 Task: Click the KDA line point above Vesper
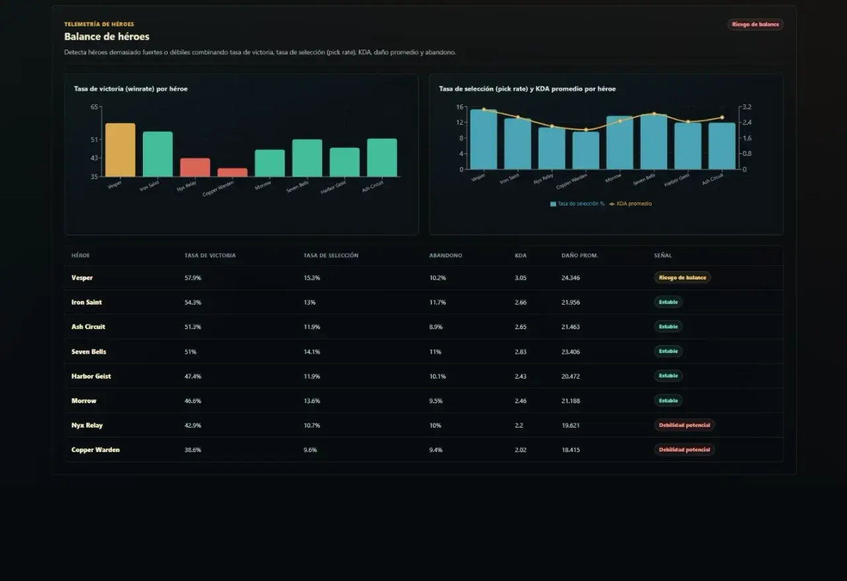484,110
